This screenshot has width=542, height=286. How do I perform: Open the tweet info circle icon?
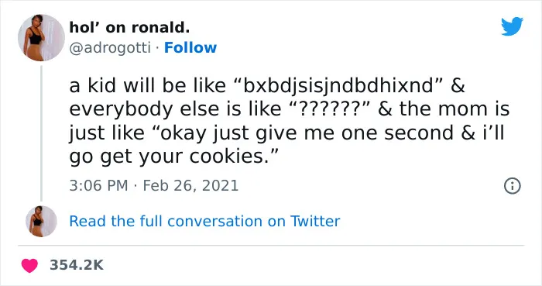(513, 186)
